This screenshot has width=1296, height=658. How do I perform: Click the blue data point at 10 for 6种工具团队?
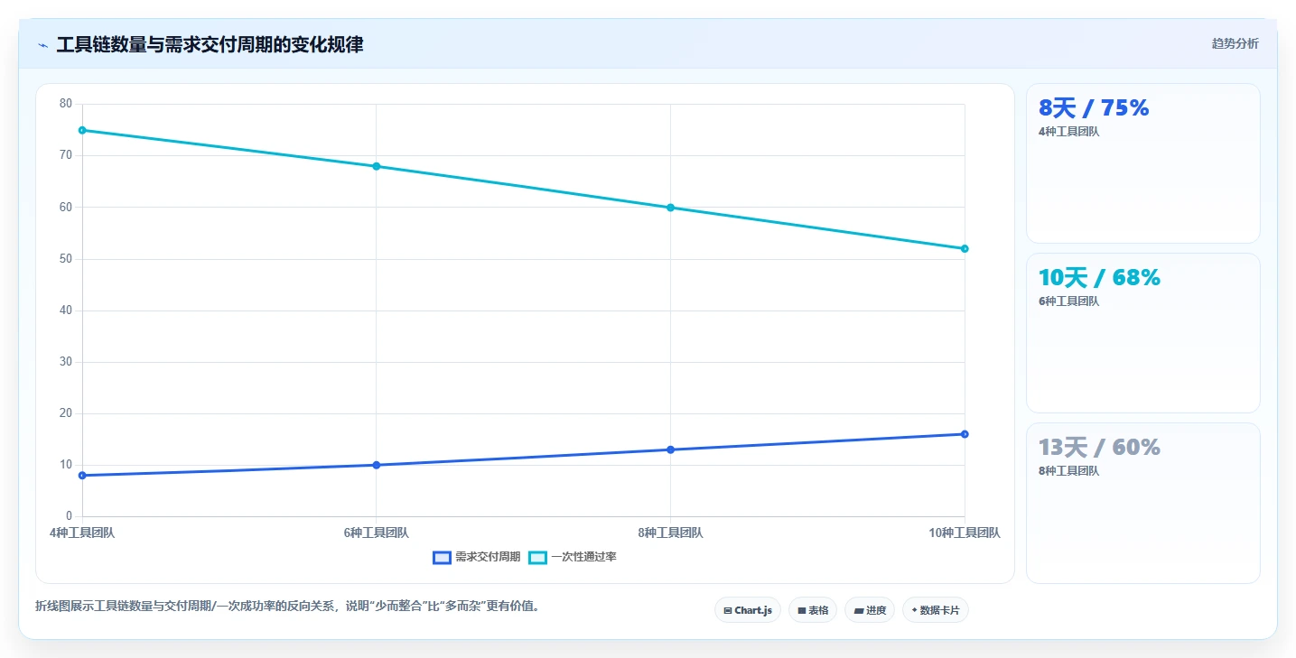[x=377, y=465]
